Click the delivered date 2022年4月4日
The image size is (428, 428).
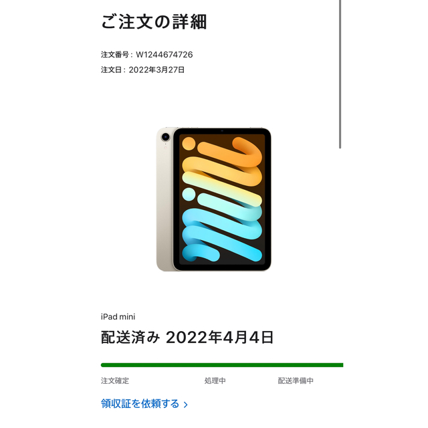tap(220, 337)
